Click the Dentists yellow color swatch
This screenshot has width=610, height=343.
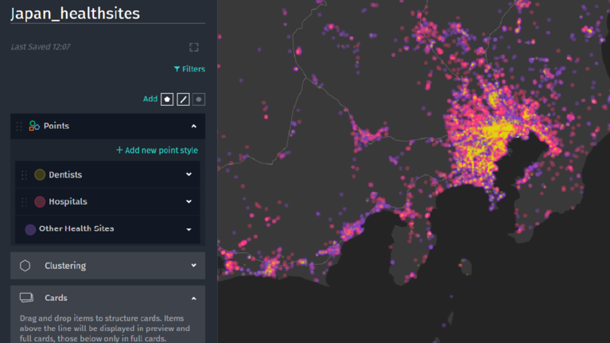click(x=40, y=175)
